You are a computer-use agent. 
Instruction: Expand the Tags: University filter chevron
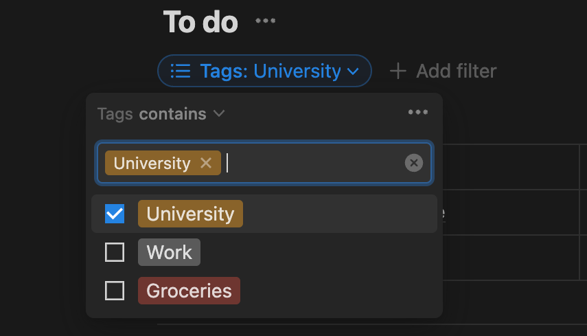353,71
